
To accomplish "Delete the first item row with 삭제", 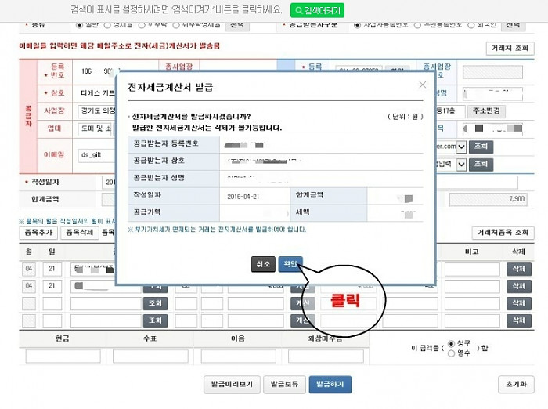I will (519, 269).
